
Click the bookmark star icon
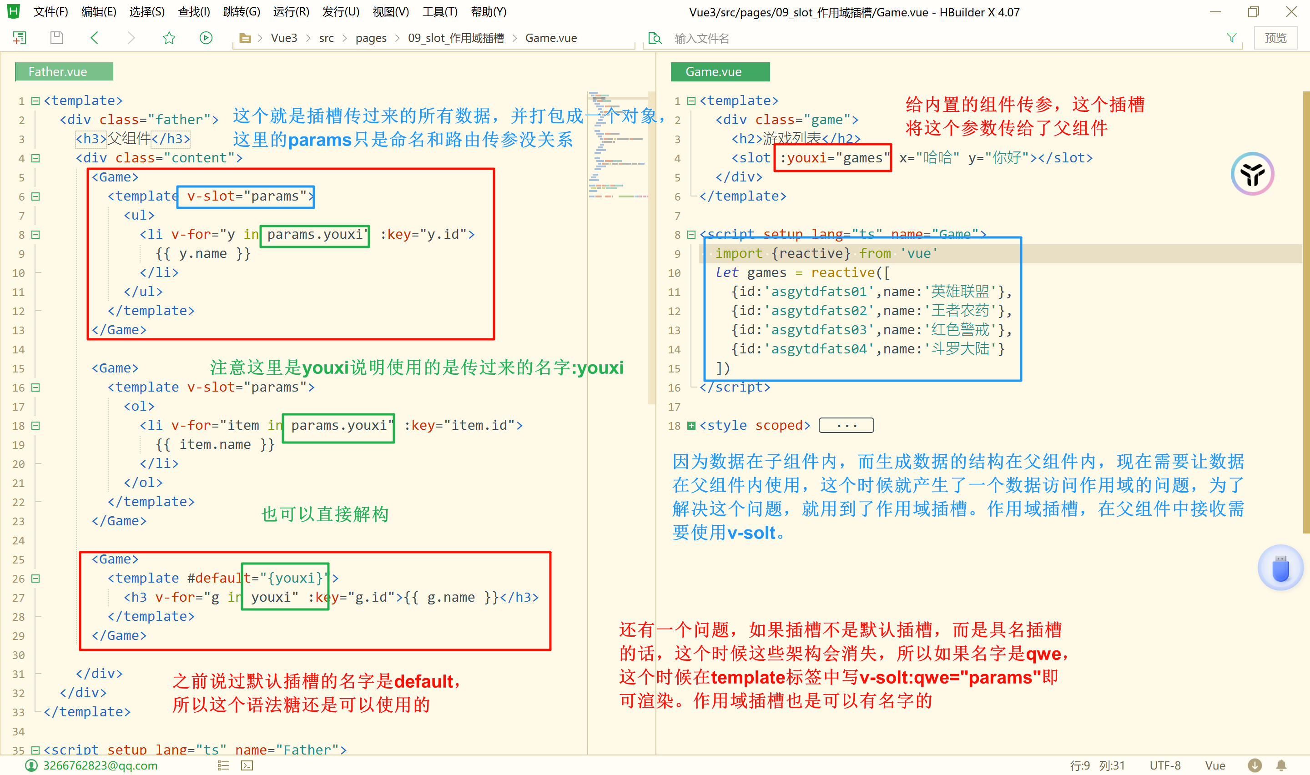click(169, 38)
